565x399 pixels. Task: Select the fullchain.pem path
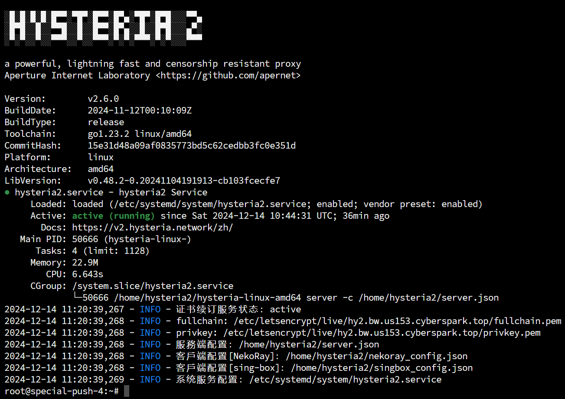click(397, 321)
